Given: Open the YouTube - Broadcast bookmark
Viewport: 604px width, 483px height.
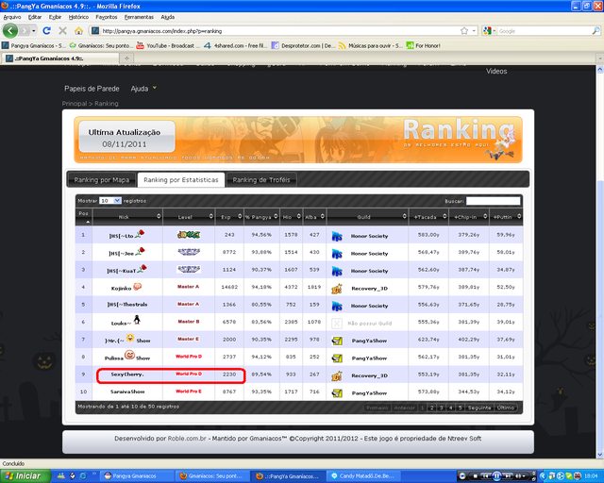Looking at the screenshot, I should pyautogui.click(x=166, y=45).
